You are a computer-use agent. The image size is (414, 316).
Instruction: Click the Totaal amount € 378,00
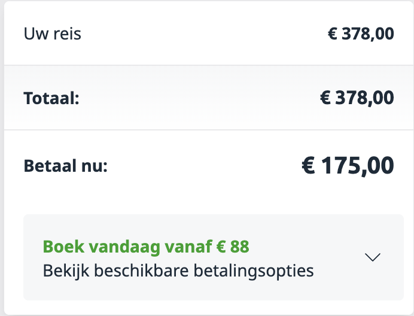[x=357, y=98]
